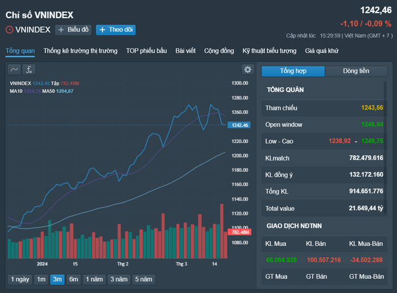Open the Bài viết tab
The height and width of the screenshot is (293, 397).
tap(185, 51)
